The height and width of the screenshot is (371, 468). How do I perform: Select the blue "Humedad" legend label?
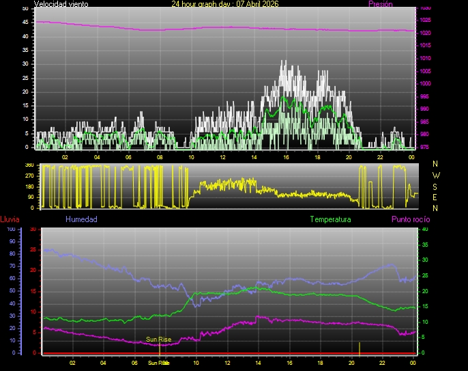[x=81, y=219]
